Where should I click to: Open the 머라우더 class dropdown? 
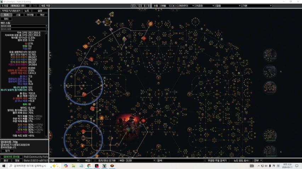(187, 6)
